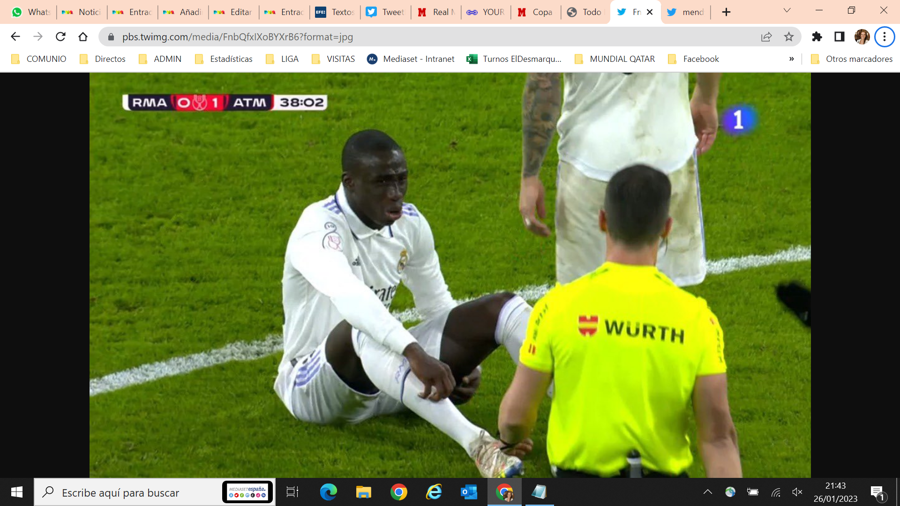This screenshot has height=506, width=900.
Task: Open the ADMIN bookmark folder
Action: (160, 59)
